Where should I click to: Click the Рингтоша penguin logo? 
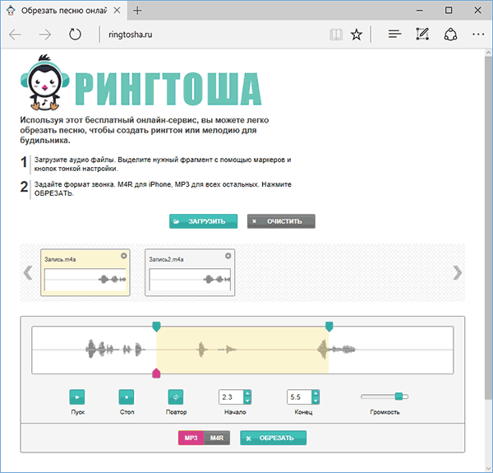pos(50,82)
